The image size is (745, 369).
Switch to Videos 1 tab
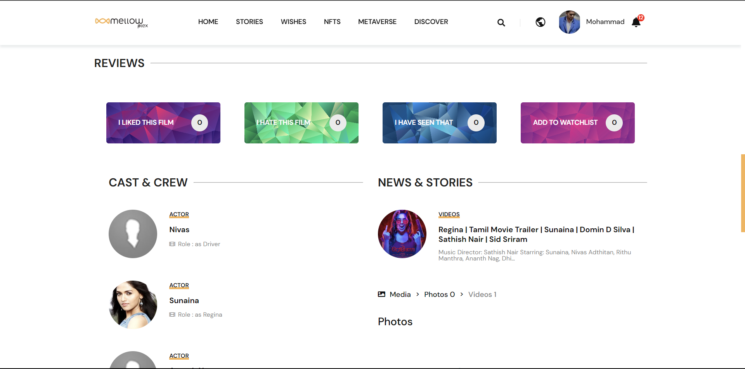[482, 295]
